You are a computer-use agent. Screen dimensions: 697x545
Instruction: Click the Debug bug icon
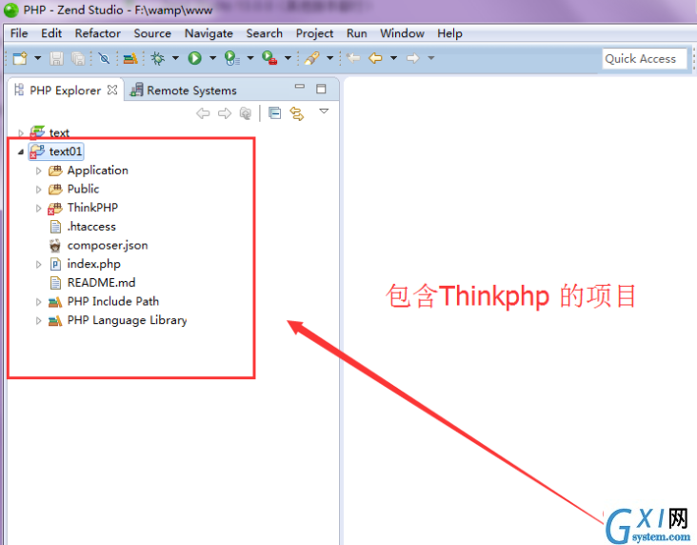158,58
